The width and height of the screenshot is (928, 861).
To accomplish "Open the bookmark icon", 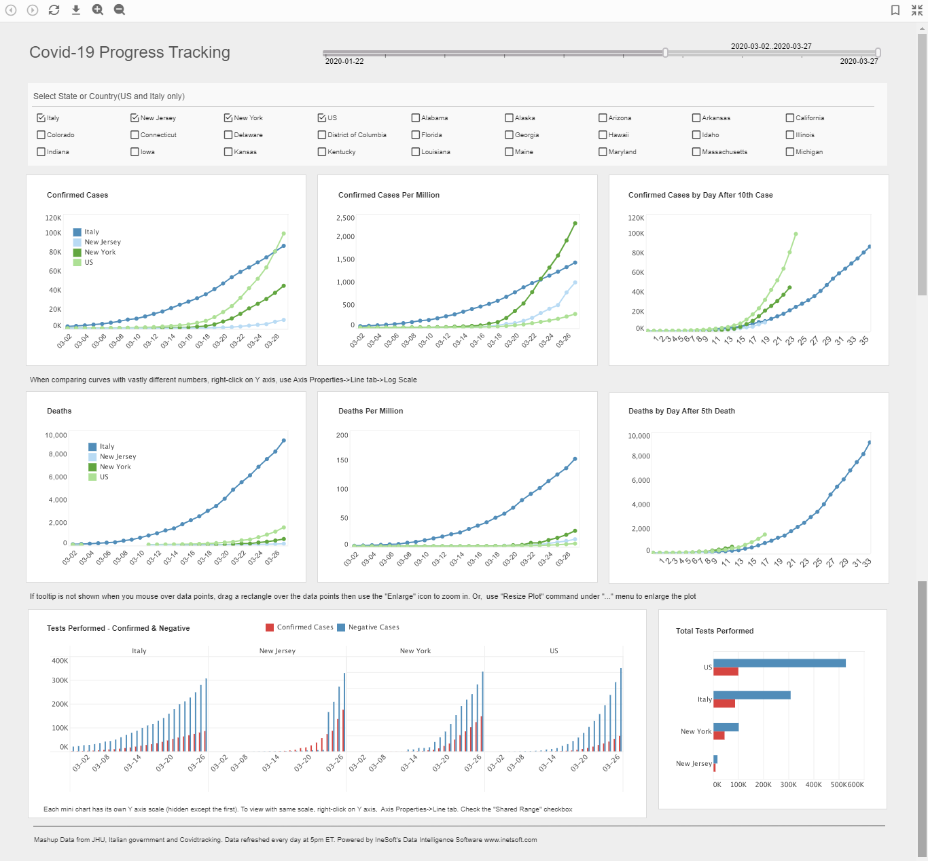I will point(895,10).
